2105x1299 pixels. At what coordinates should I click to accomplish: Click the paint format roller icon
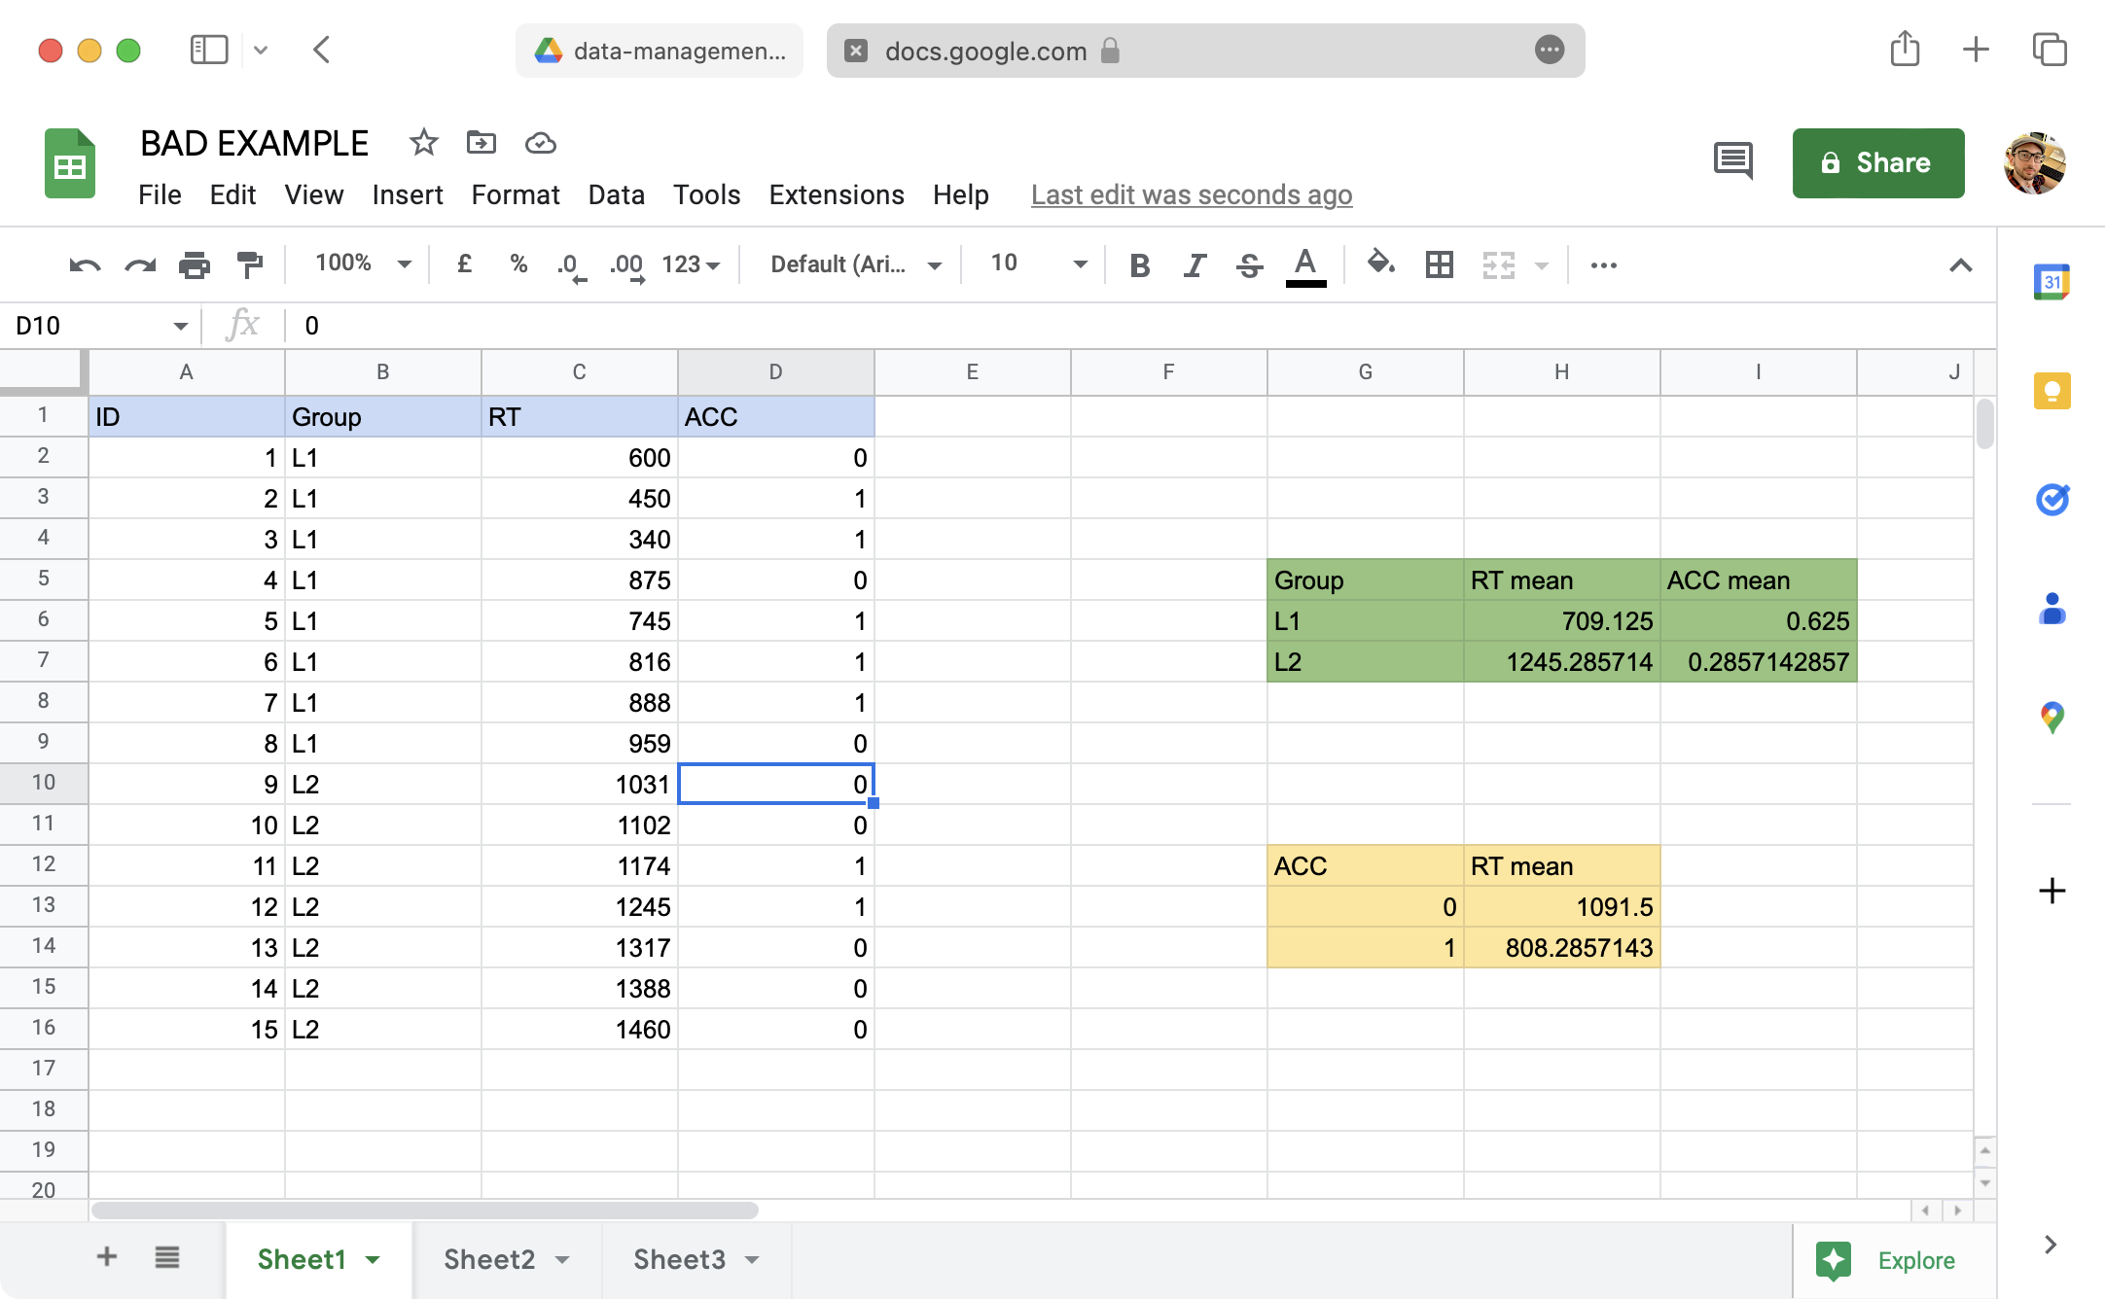250,264
